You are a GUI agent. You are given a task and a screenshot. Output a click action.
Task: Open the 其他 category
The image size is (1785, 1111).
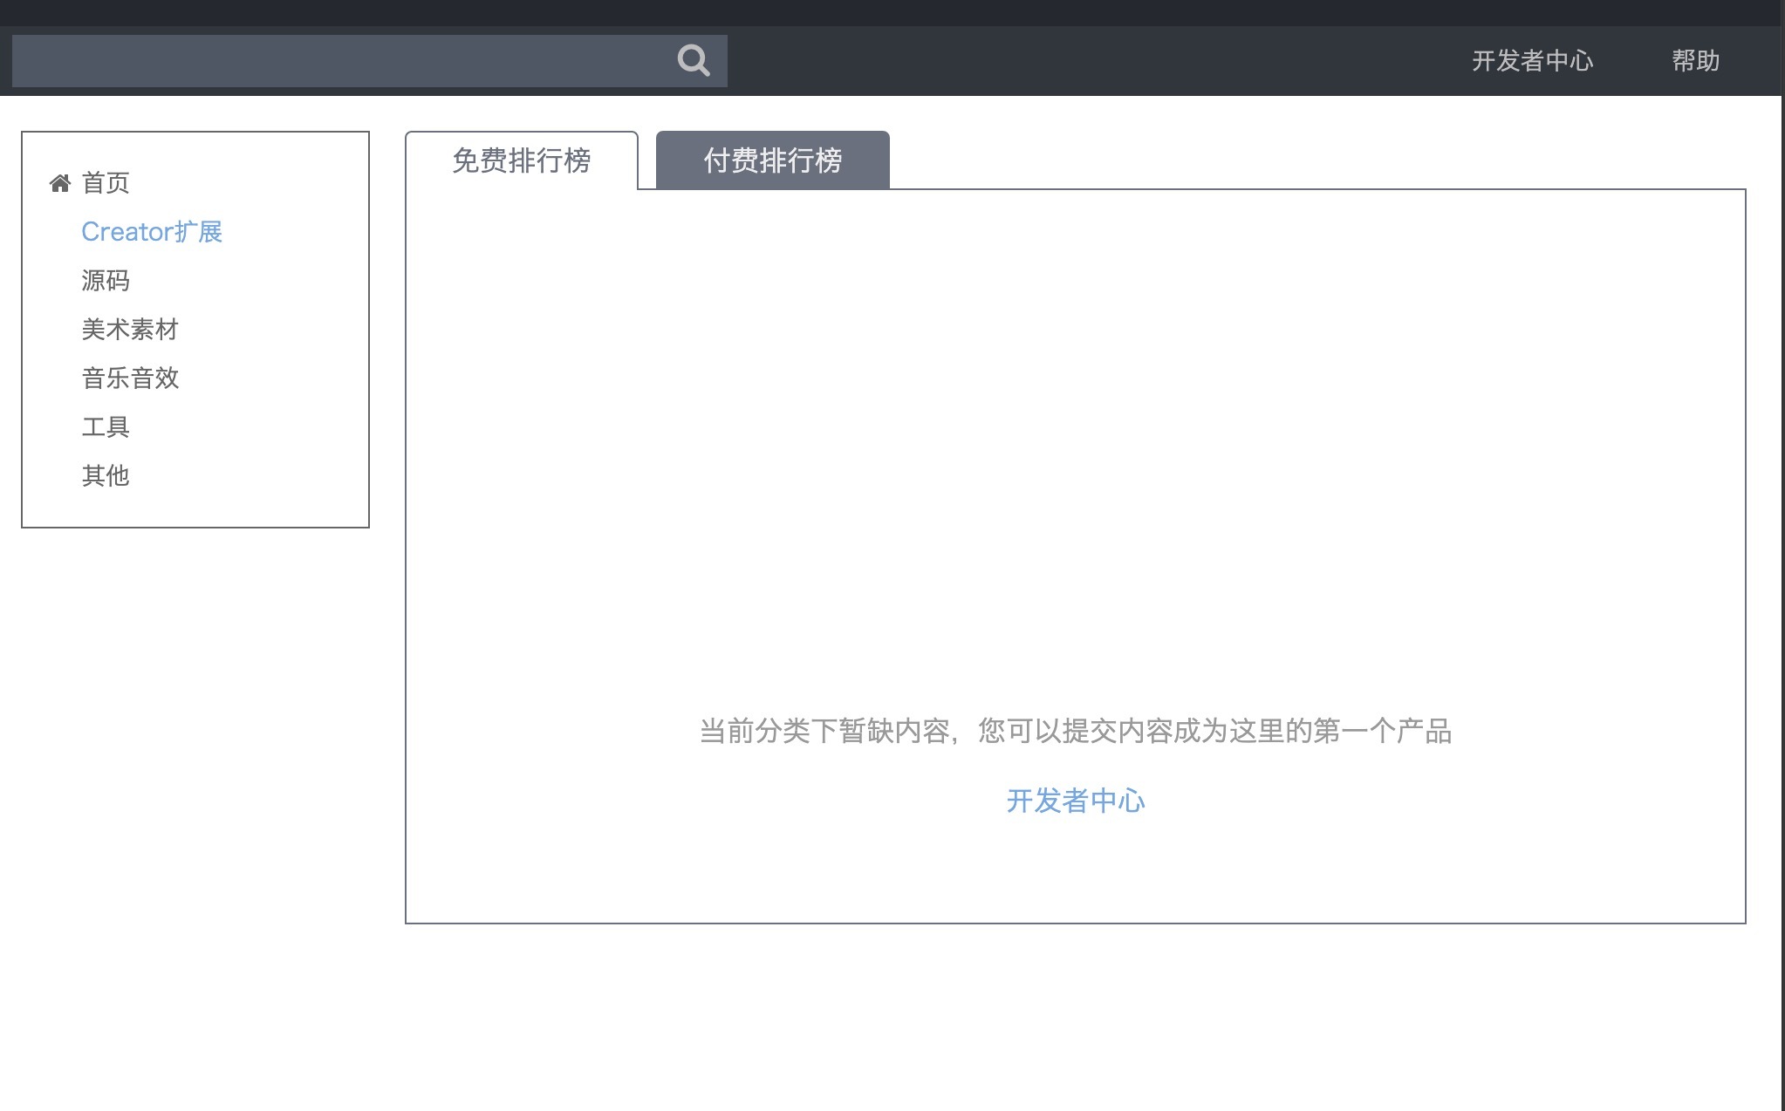(x=106, y=476)
